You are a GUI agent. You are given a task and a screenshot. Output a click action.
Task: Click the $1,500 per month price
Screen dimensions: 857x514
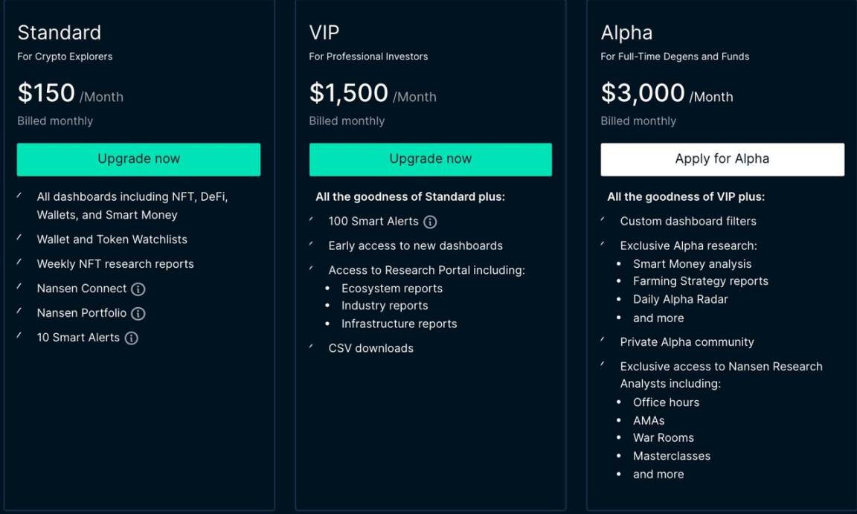[x=373, y=94]
